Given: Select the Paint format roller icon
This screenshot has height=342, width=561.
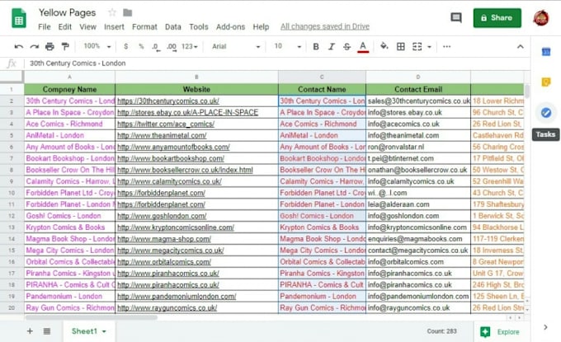Looking at the screenshot, I should pos(65,46).
